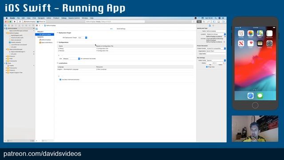
Task: Toggle Use Base Internationalization checkbox
Action: pyautogui.click(x=60, y=80)
